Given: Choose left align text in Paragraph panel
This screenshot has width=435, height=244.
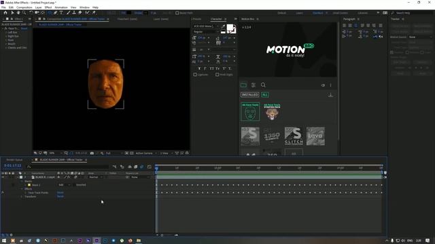Looking at the screenshot, I should (x=345, y=26).
